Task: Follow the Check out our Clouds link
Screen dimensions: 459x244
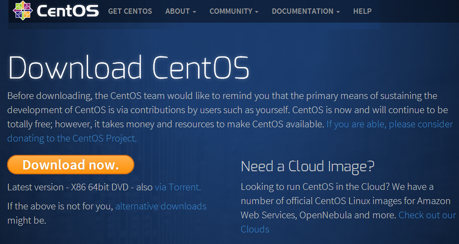Action: coord(427,215)
